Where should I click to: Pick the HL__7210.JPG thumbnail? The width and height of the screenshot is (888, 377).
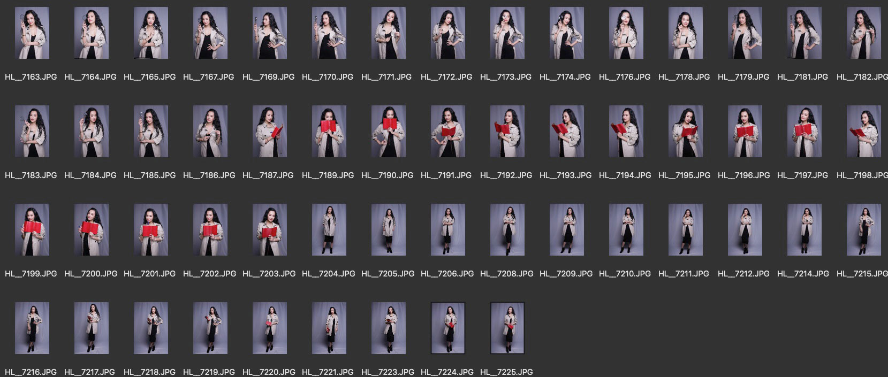[x=626, y=230]
